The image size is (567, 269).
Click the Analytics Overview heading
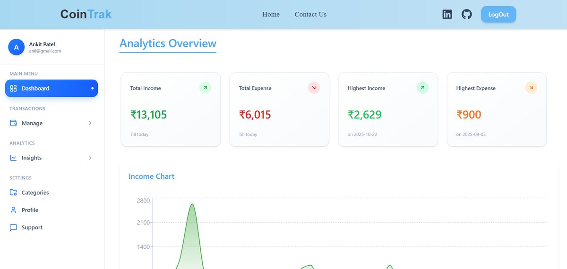click(x=168, y=43)
